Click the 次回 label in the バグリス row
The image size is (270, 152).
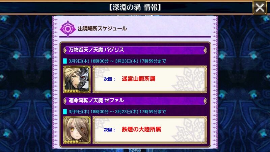point(109,79)
